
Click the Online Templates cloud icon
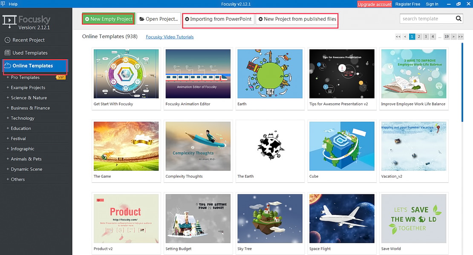(x=8, y=65)
